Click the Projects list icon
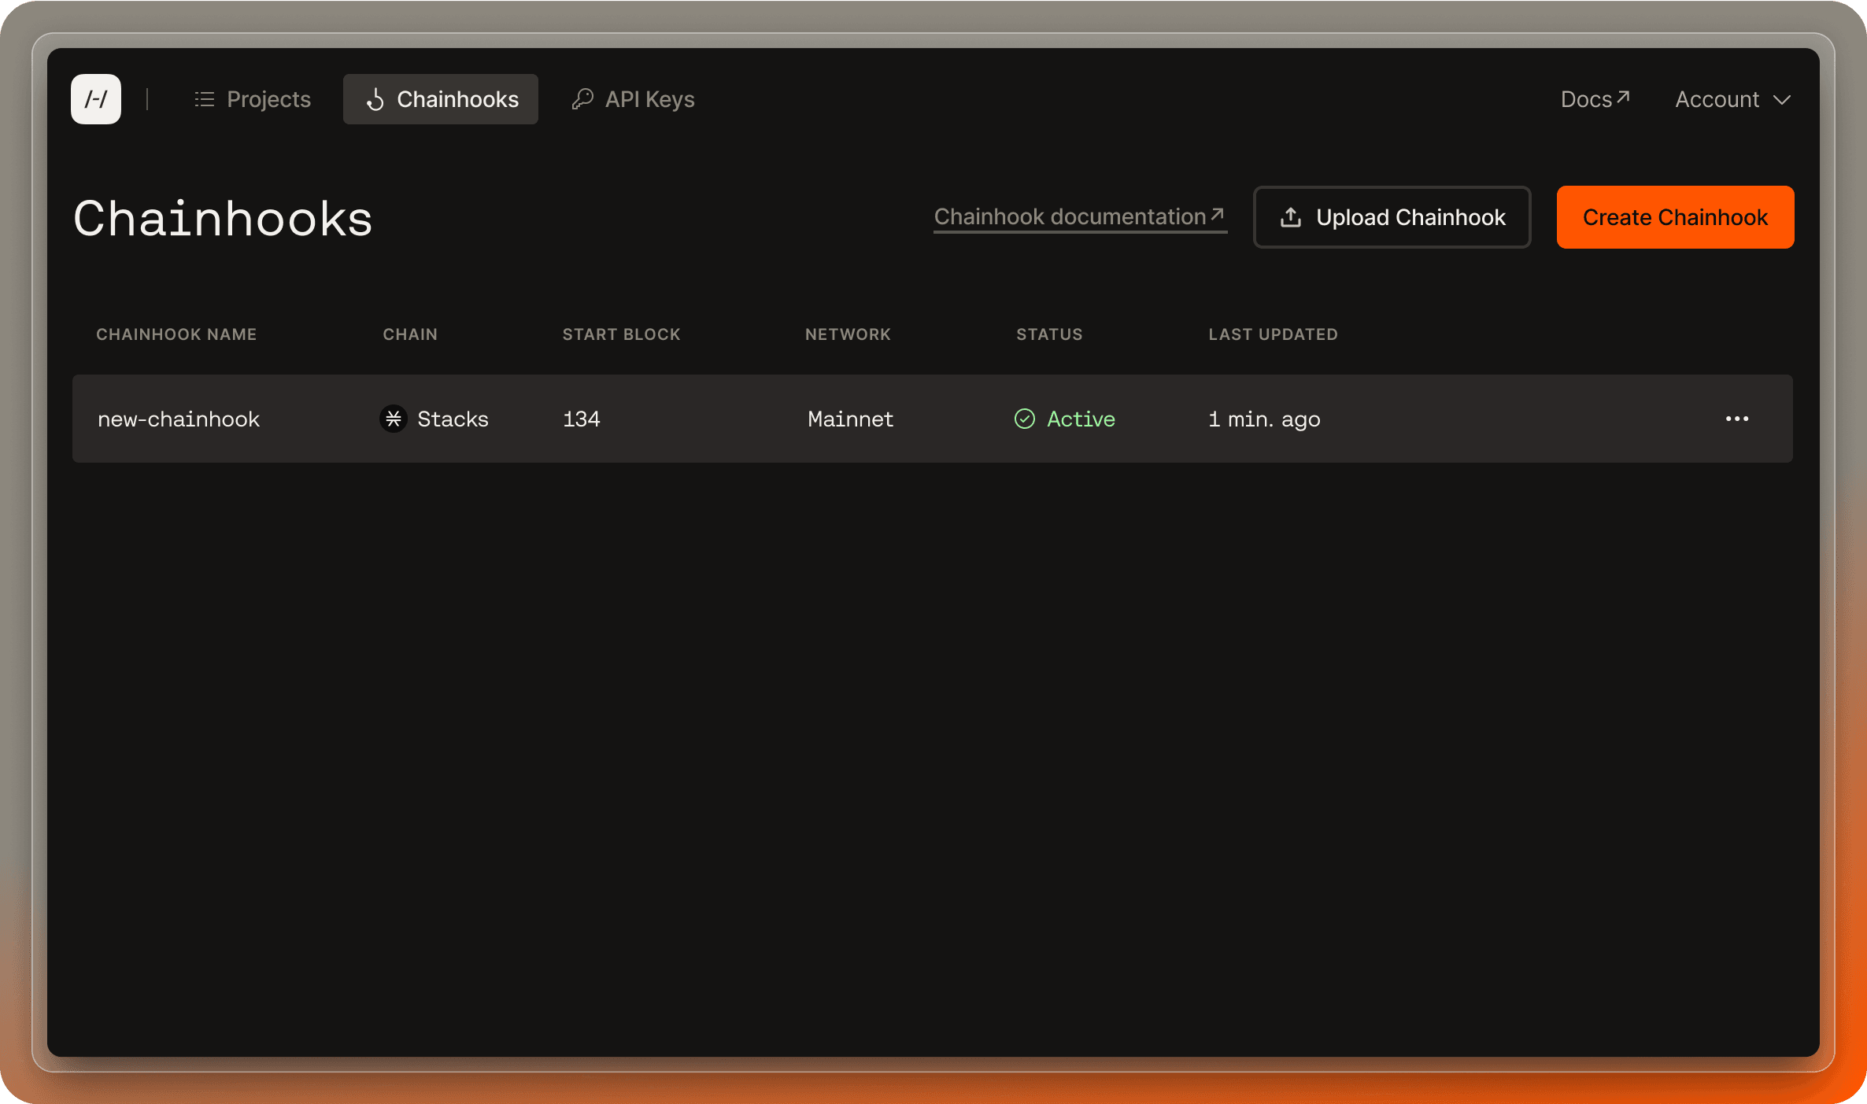 205,99
